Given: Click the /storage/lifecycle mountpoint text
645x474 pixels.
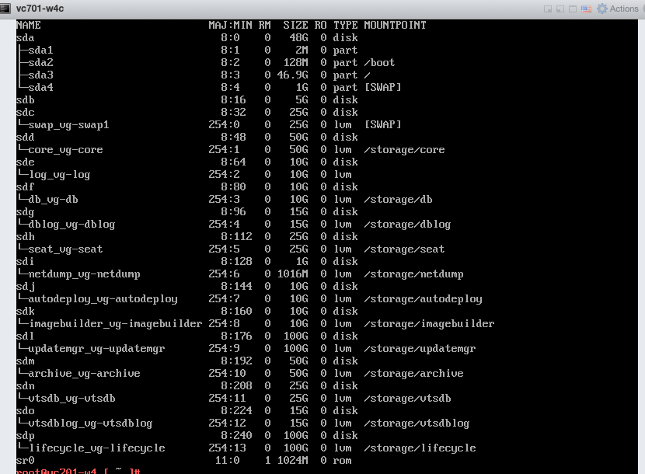Looking at the screenshot, I should (x=420, y=448).
